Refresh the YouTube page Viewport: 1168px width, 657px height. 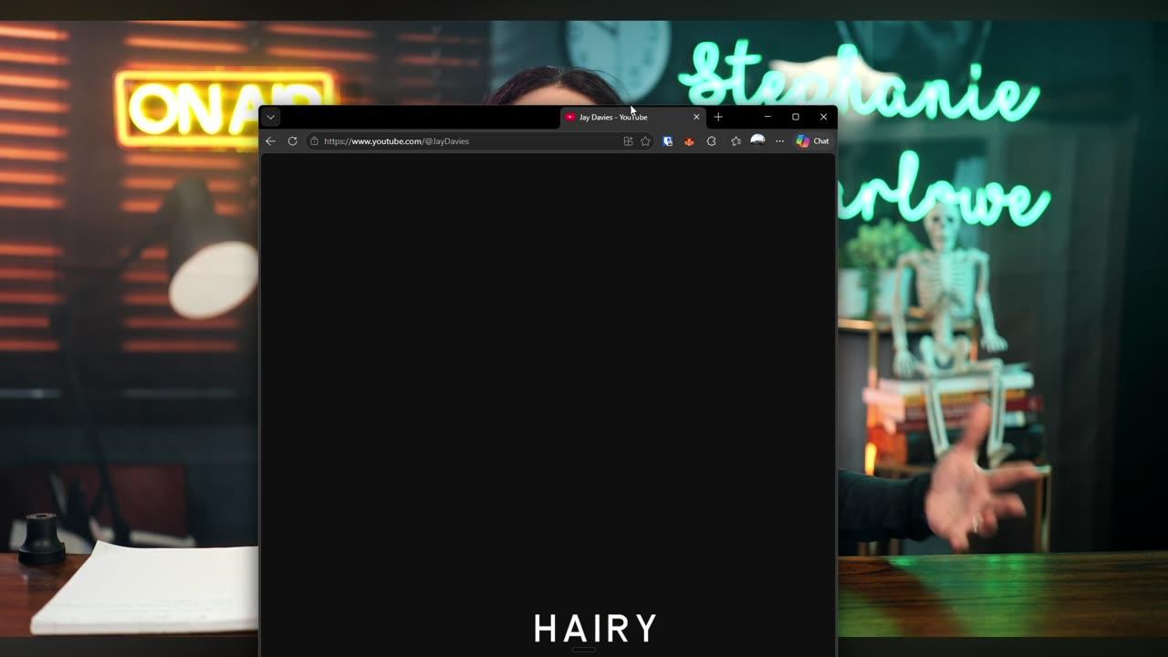(292, 141)
